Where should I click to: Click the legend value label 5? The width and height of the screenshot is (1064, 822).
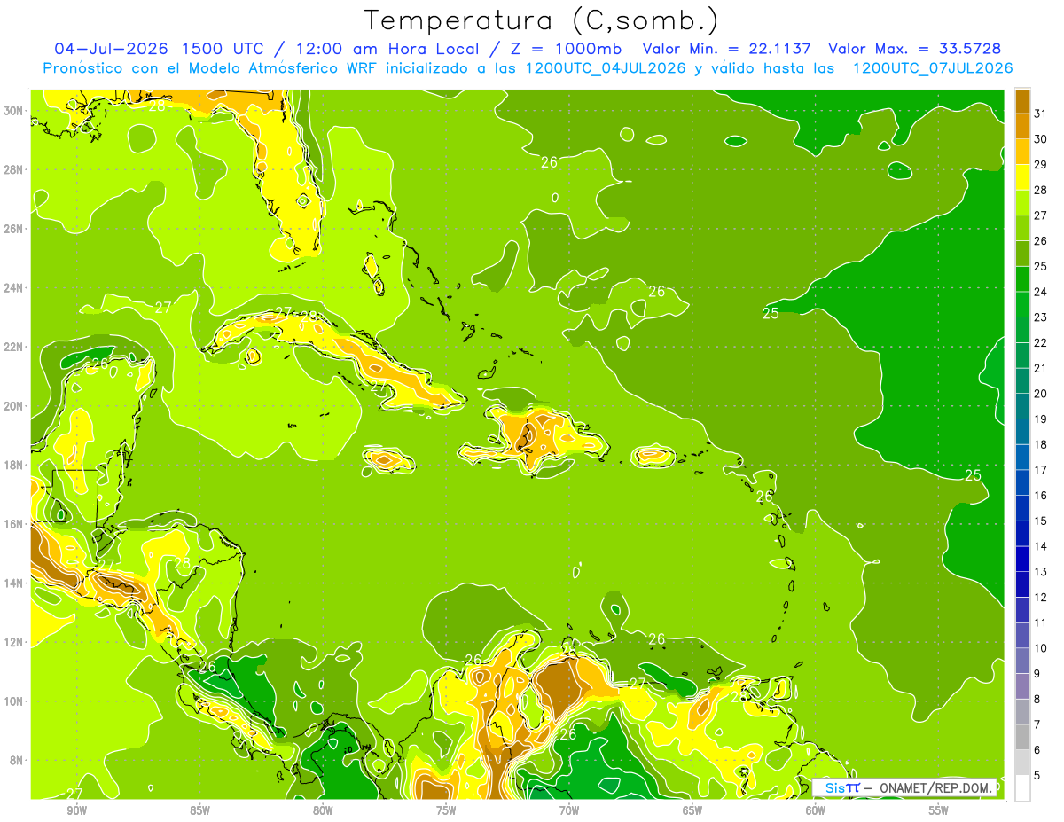(1037, 776)
